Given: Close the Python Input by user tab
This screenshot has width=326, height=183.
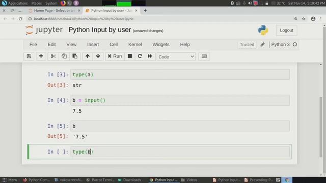Looking at the screenshot, I should pos(136,10).
